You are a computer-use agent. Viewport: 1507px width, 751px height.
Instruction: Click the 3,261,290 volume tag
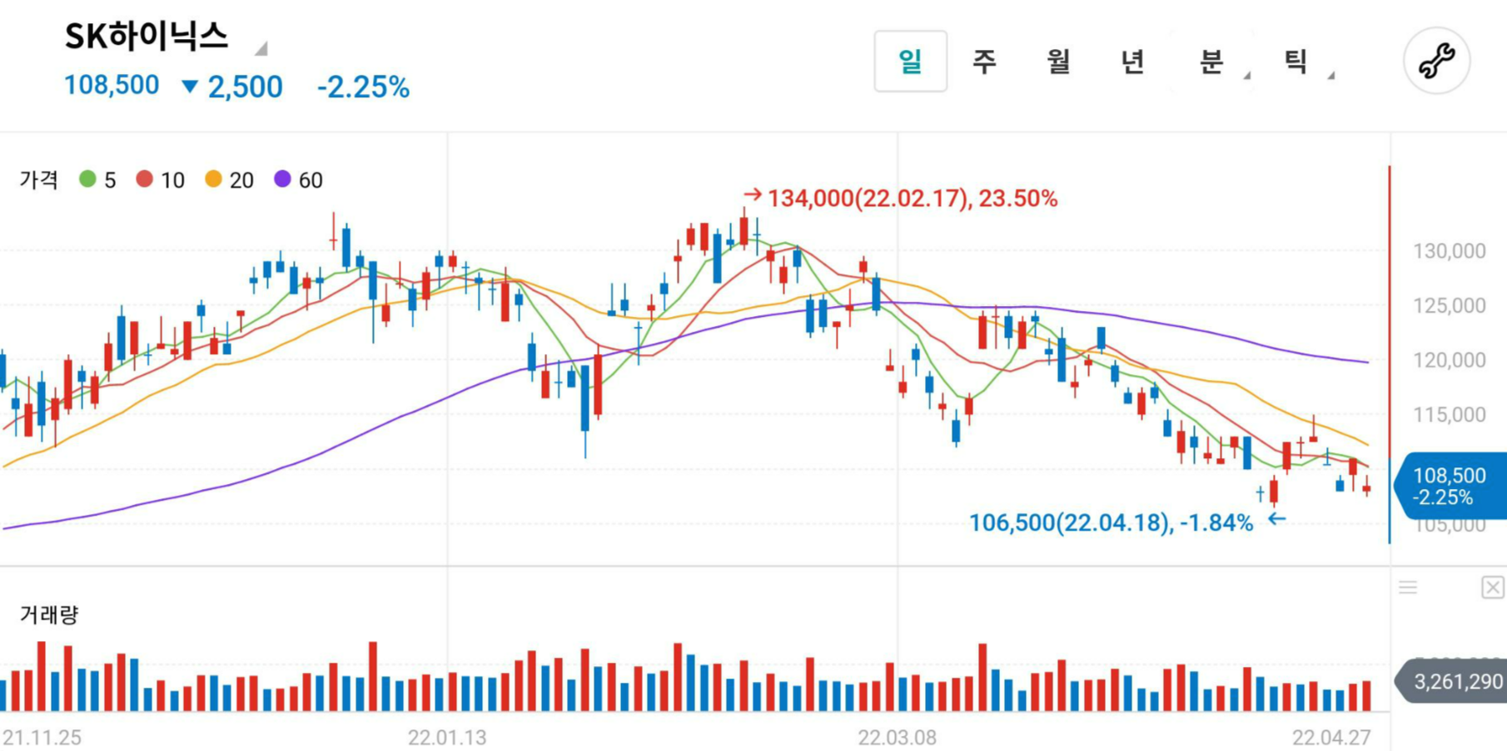pyautogui.click(x=1451, y=682)
